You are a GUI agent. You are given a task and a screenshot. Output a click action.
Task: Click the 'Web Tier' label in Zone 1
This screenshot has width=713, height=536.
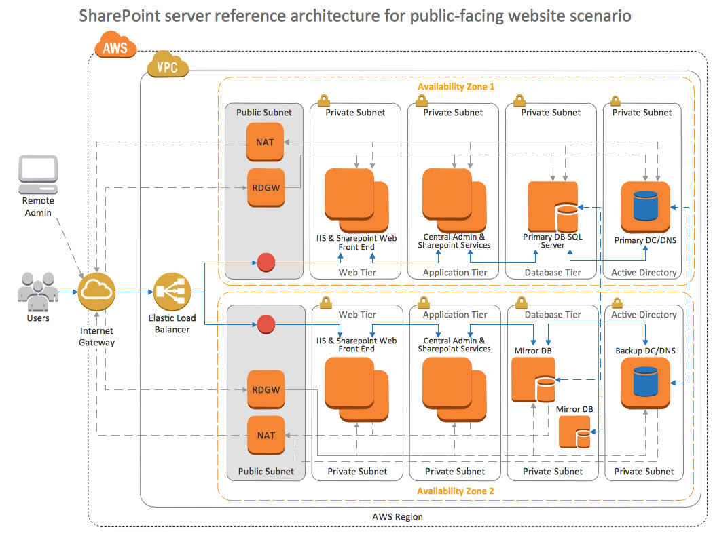[357, 273]
